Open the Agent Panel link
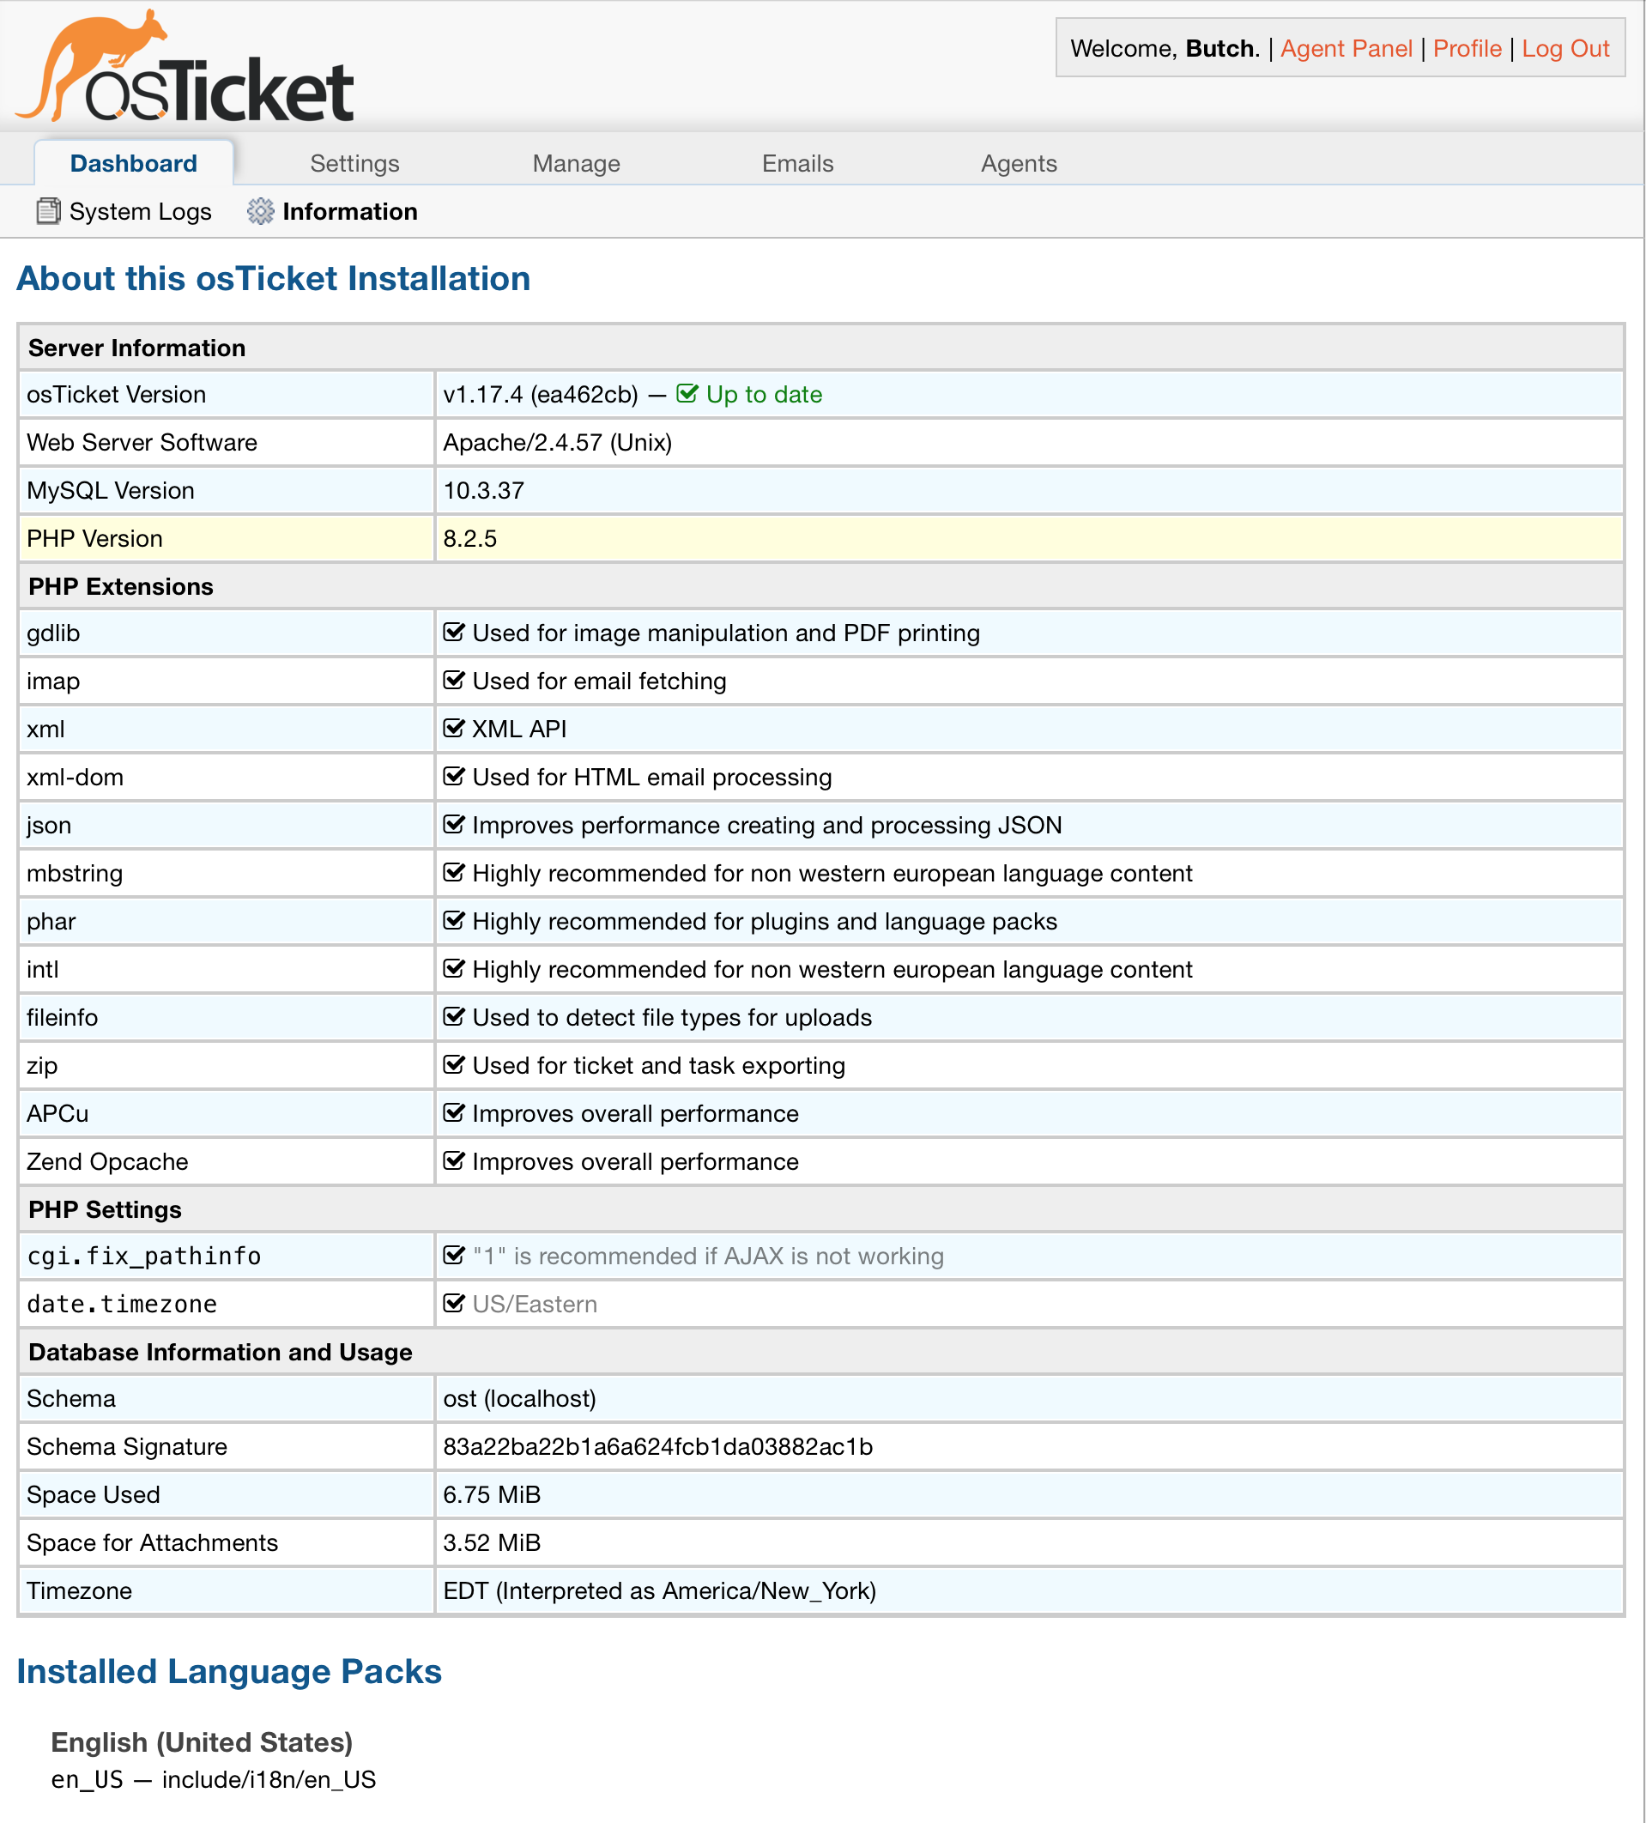 (1346, 49)
